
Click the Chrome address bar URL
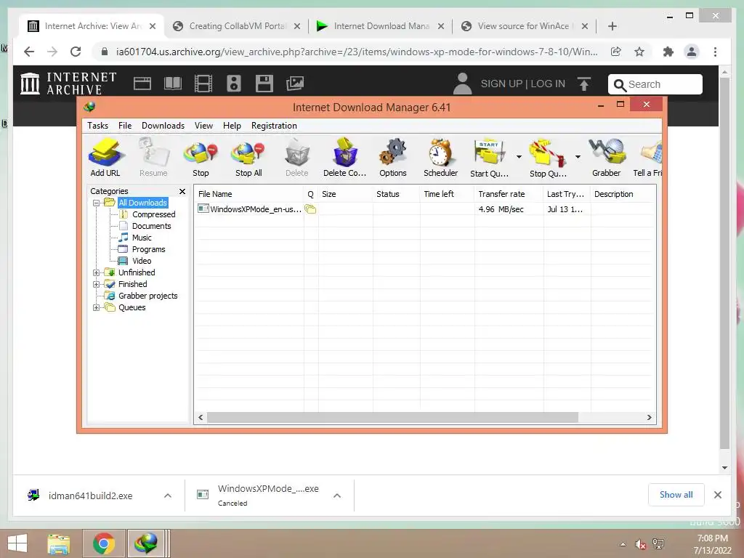tap(357, 52)
